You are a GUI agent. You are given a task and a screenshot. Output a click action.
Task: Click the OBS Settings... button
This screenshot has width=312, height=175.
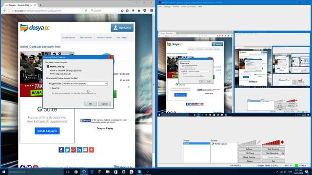[x=250, y=149]
